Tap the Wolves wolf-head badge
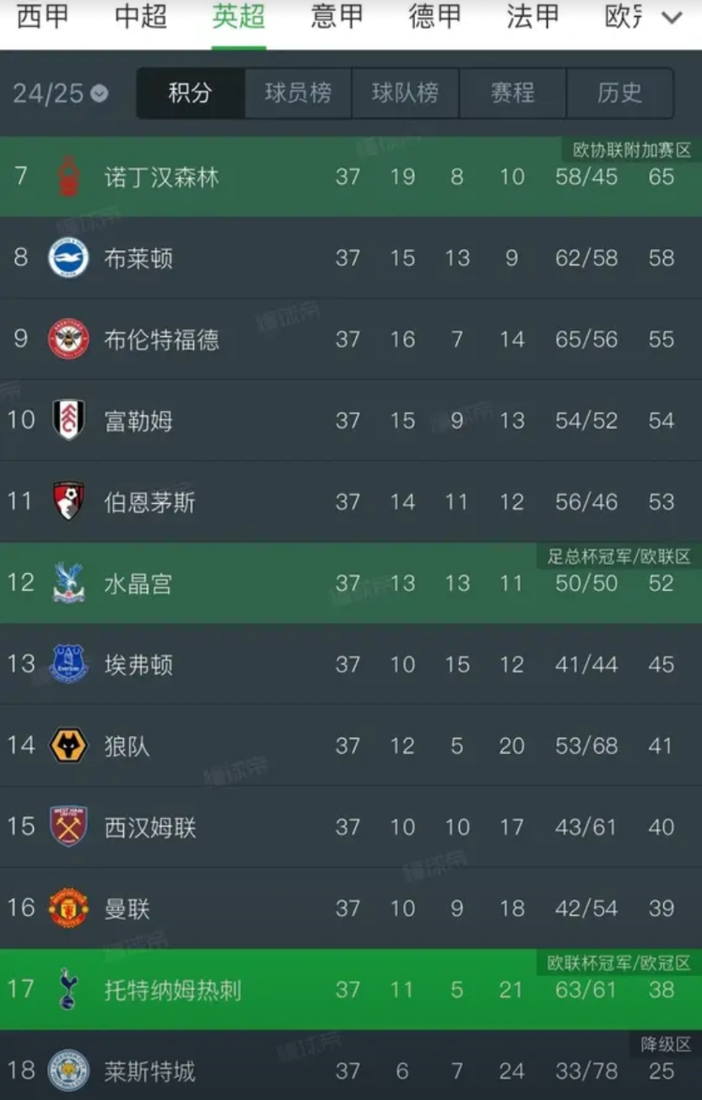 [x=68, y=745]
